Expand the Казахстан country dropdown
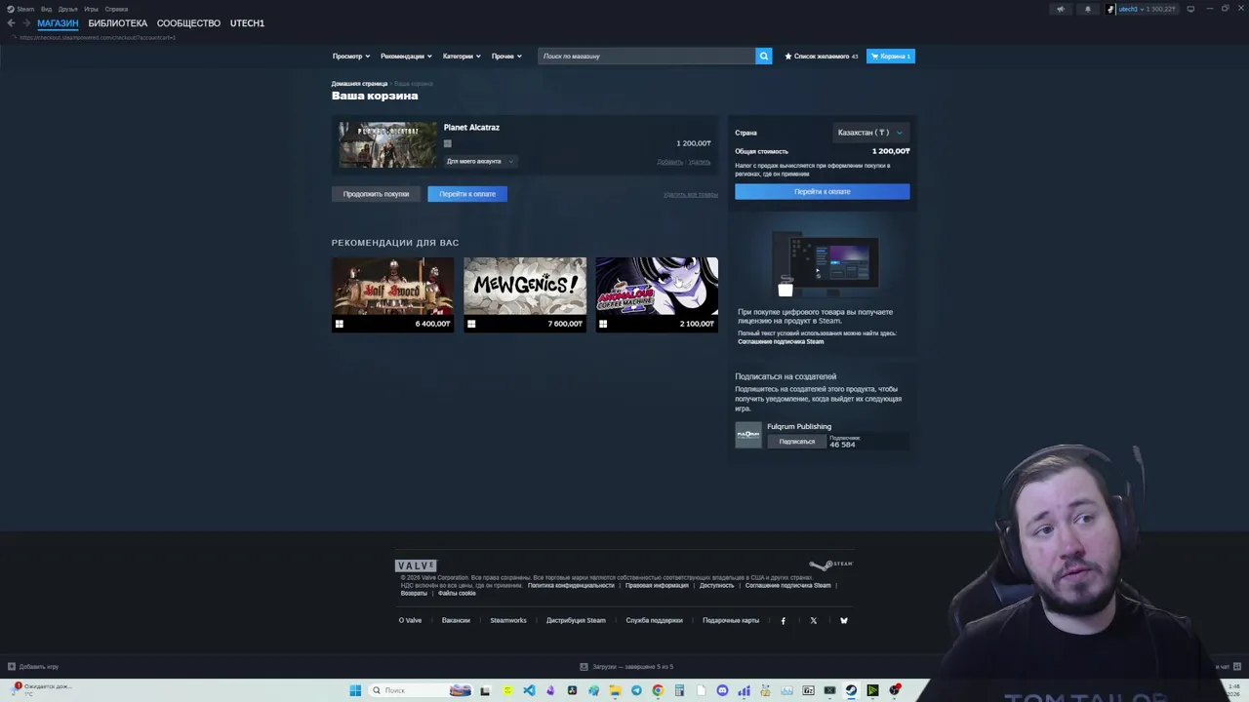 click(869, 133)
